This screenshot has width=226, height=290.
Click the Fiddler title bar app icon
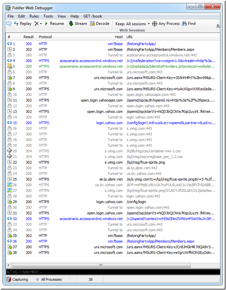pos(8,8)
